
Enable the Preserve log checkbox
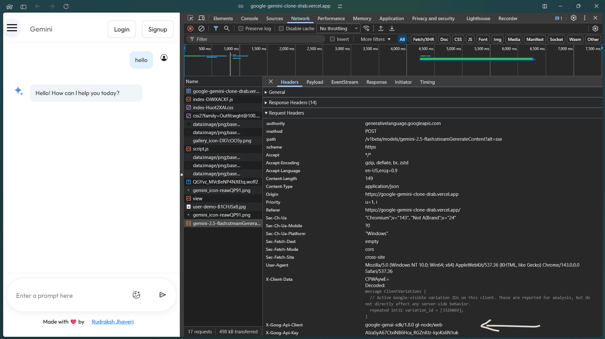click(240, 28)
